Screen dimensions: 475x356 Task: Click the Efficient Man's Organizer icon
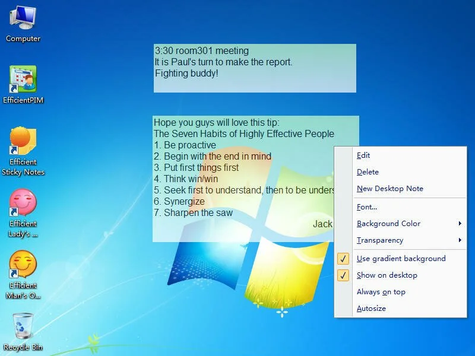(x=23, y=266)
